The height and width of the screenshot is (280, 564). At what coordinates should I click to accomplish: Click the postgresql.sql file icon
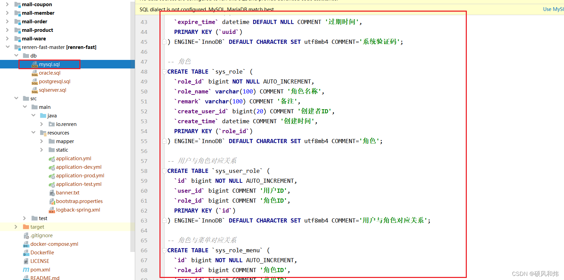click(35, 81)
